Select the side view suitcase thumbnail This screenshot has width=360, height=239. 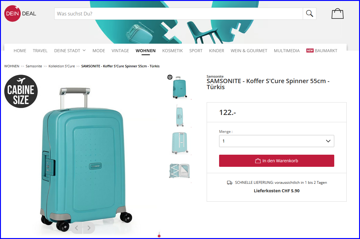pyautogui.click(x=180, y=116)
